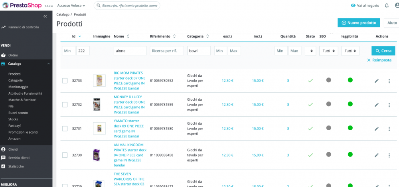Click green status checkmark for product 32731
This screenshot has width=399, height=187.
(310, 128)
